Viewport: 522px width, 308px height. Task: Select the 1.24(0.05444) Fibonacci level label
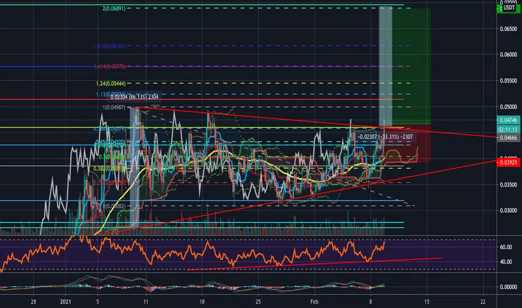coord(111,83)
